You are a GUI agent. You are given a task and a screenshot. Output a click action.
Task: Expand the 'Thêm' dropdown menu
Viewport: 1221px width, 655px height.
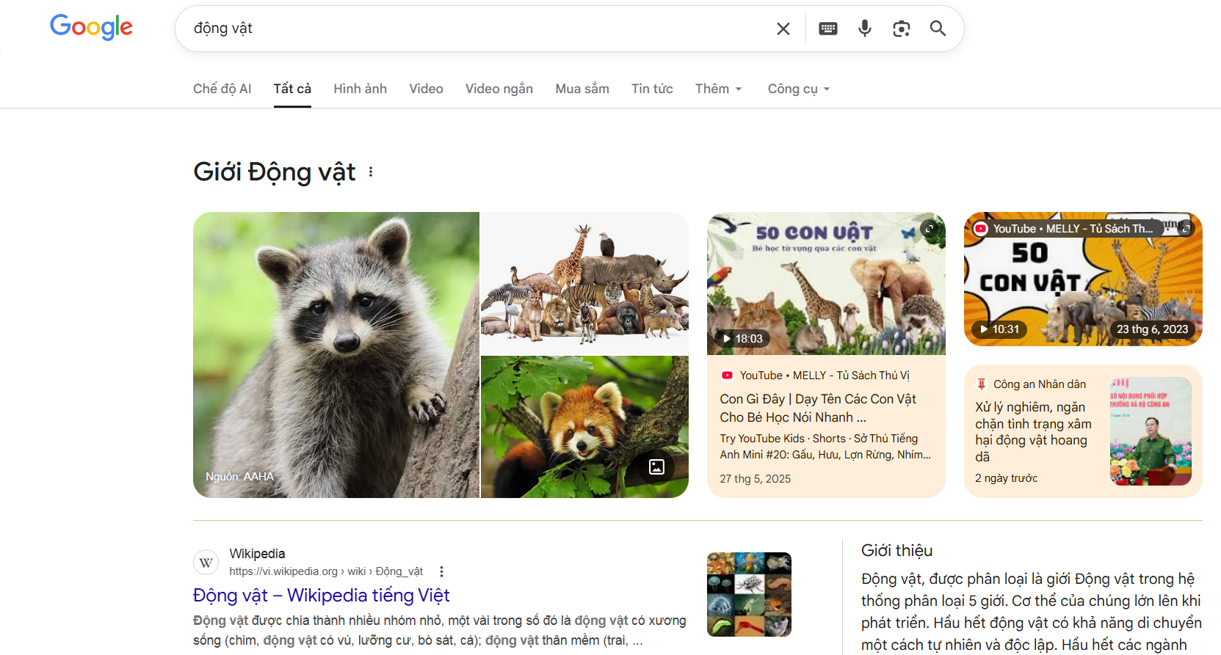[719, 89]
